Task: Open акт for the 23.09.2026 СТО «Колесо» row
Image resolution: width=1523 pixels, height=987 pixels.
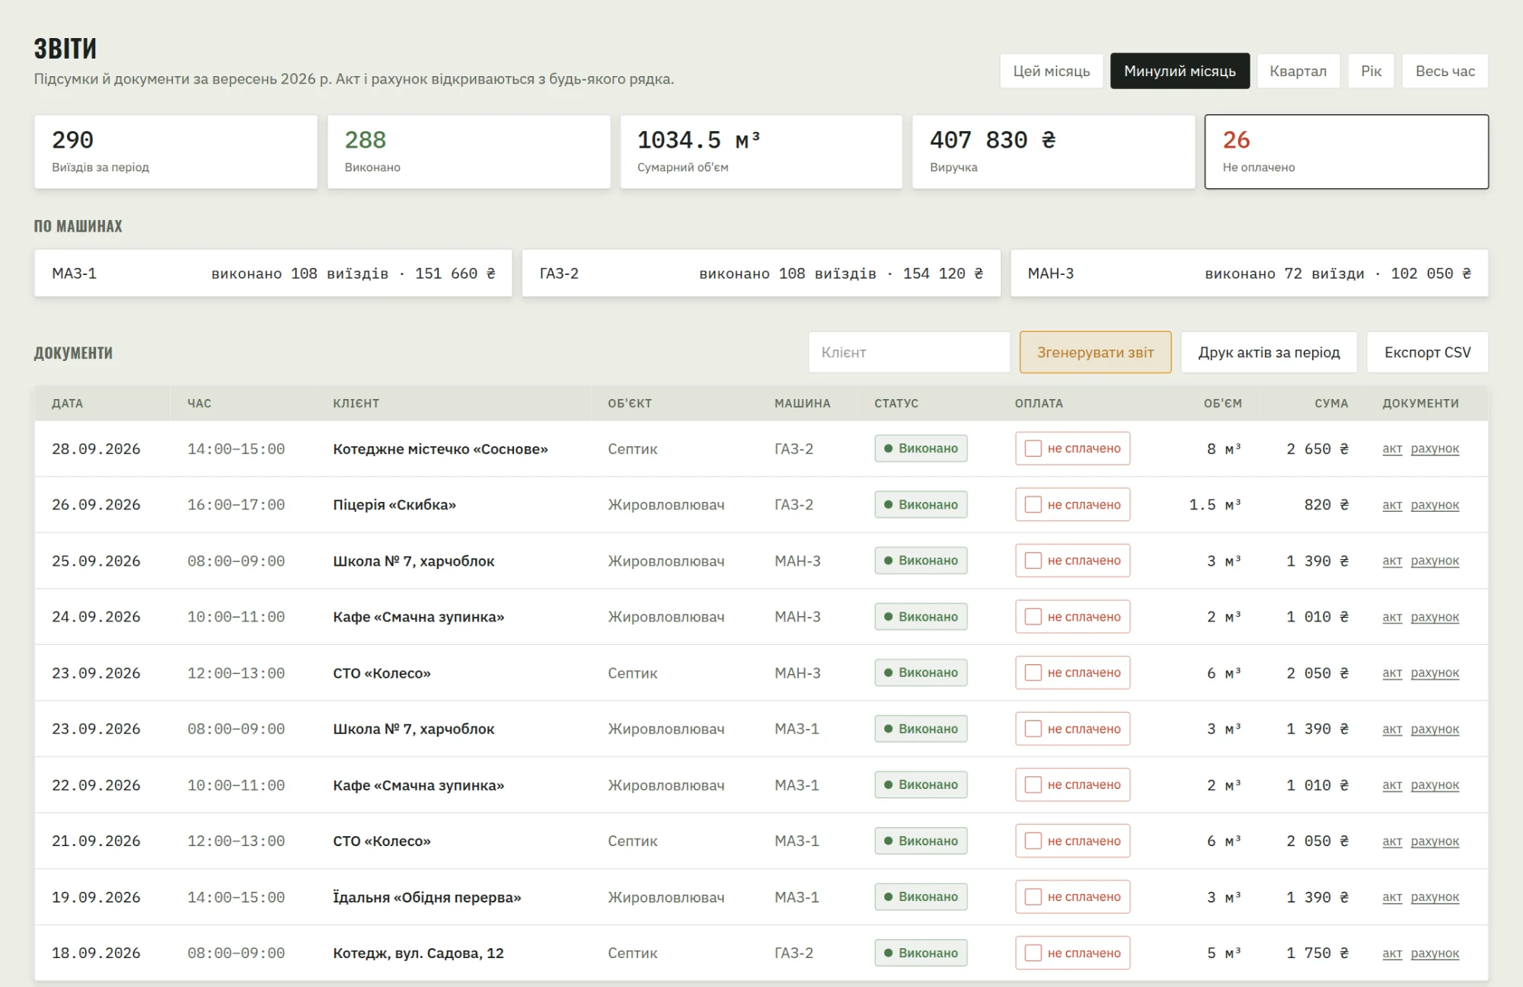Action: (x=1392, y=672)
